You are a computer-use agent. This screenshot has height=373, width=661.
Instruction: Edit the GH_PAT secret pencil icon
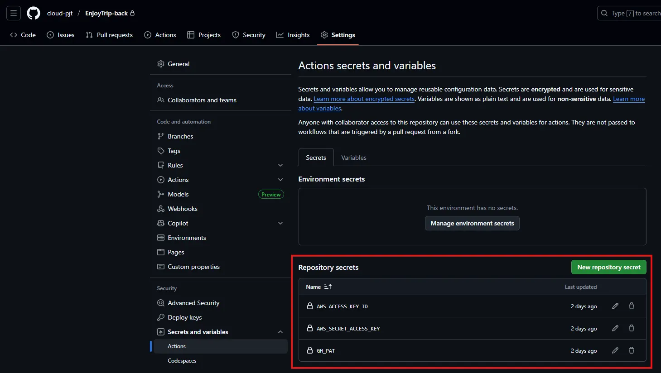click(615, 350)
